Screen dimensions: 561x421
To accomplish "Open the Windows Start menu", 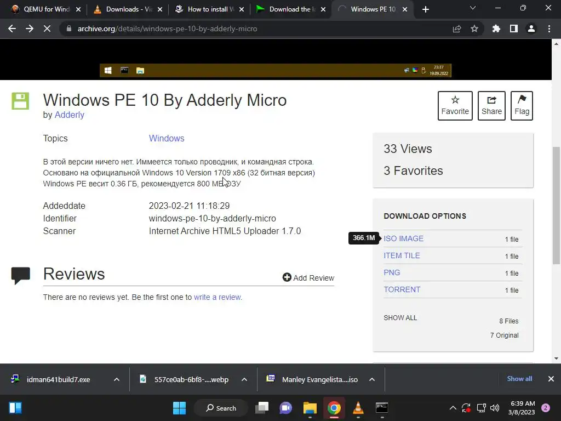I will click(179, 408).
